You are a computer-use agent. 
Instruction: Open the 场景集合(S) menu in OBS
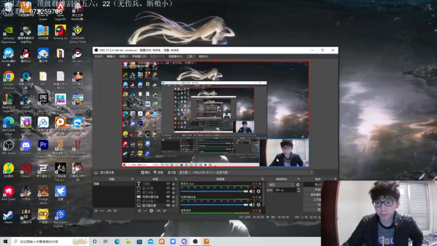pos(175,56)
